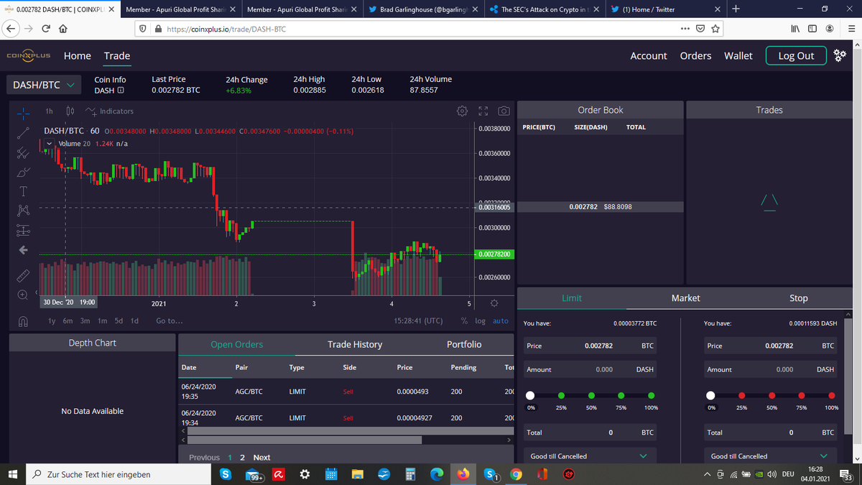862x485 pixels.
Task: Click the order book 0.002782 price row
Action: (x=600, y=207)
